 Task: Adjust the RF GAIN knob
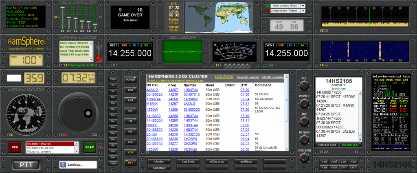pyautogui.click(x=304, y=140)
